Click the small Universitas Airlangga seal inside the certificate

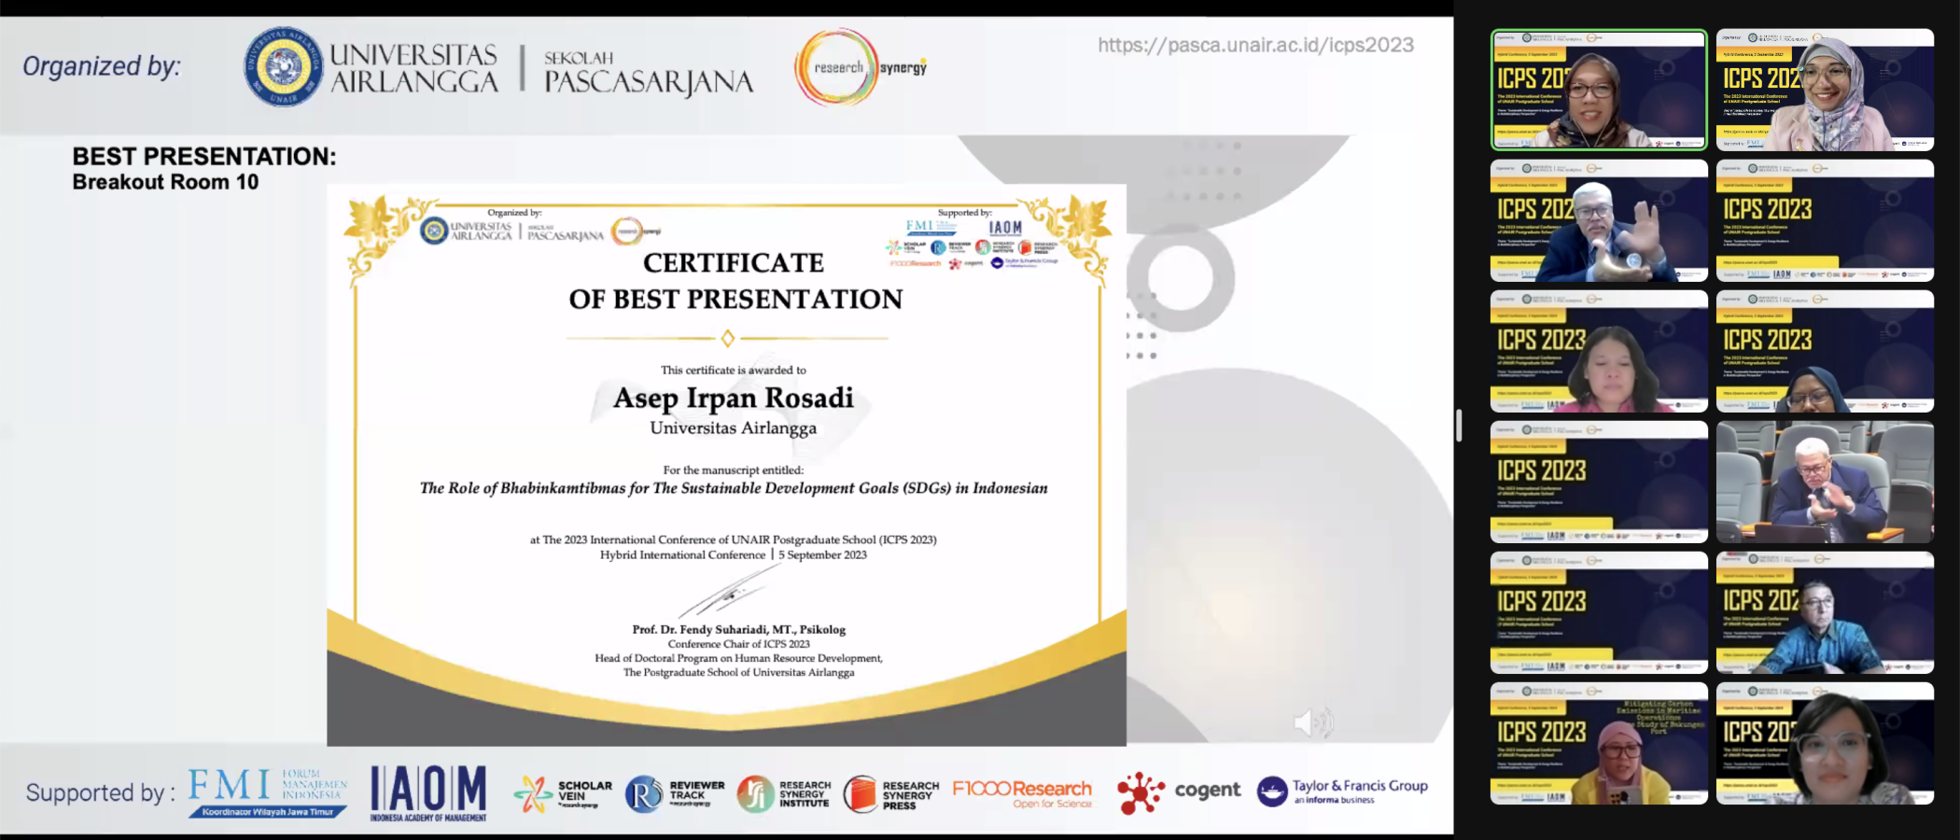tap(434, 231)
